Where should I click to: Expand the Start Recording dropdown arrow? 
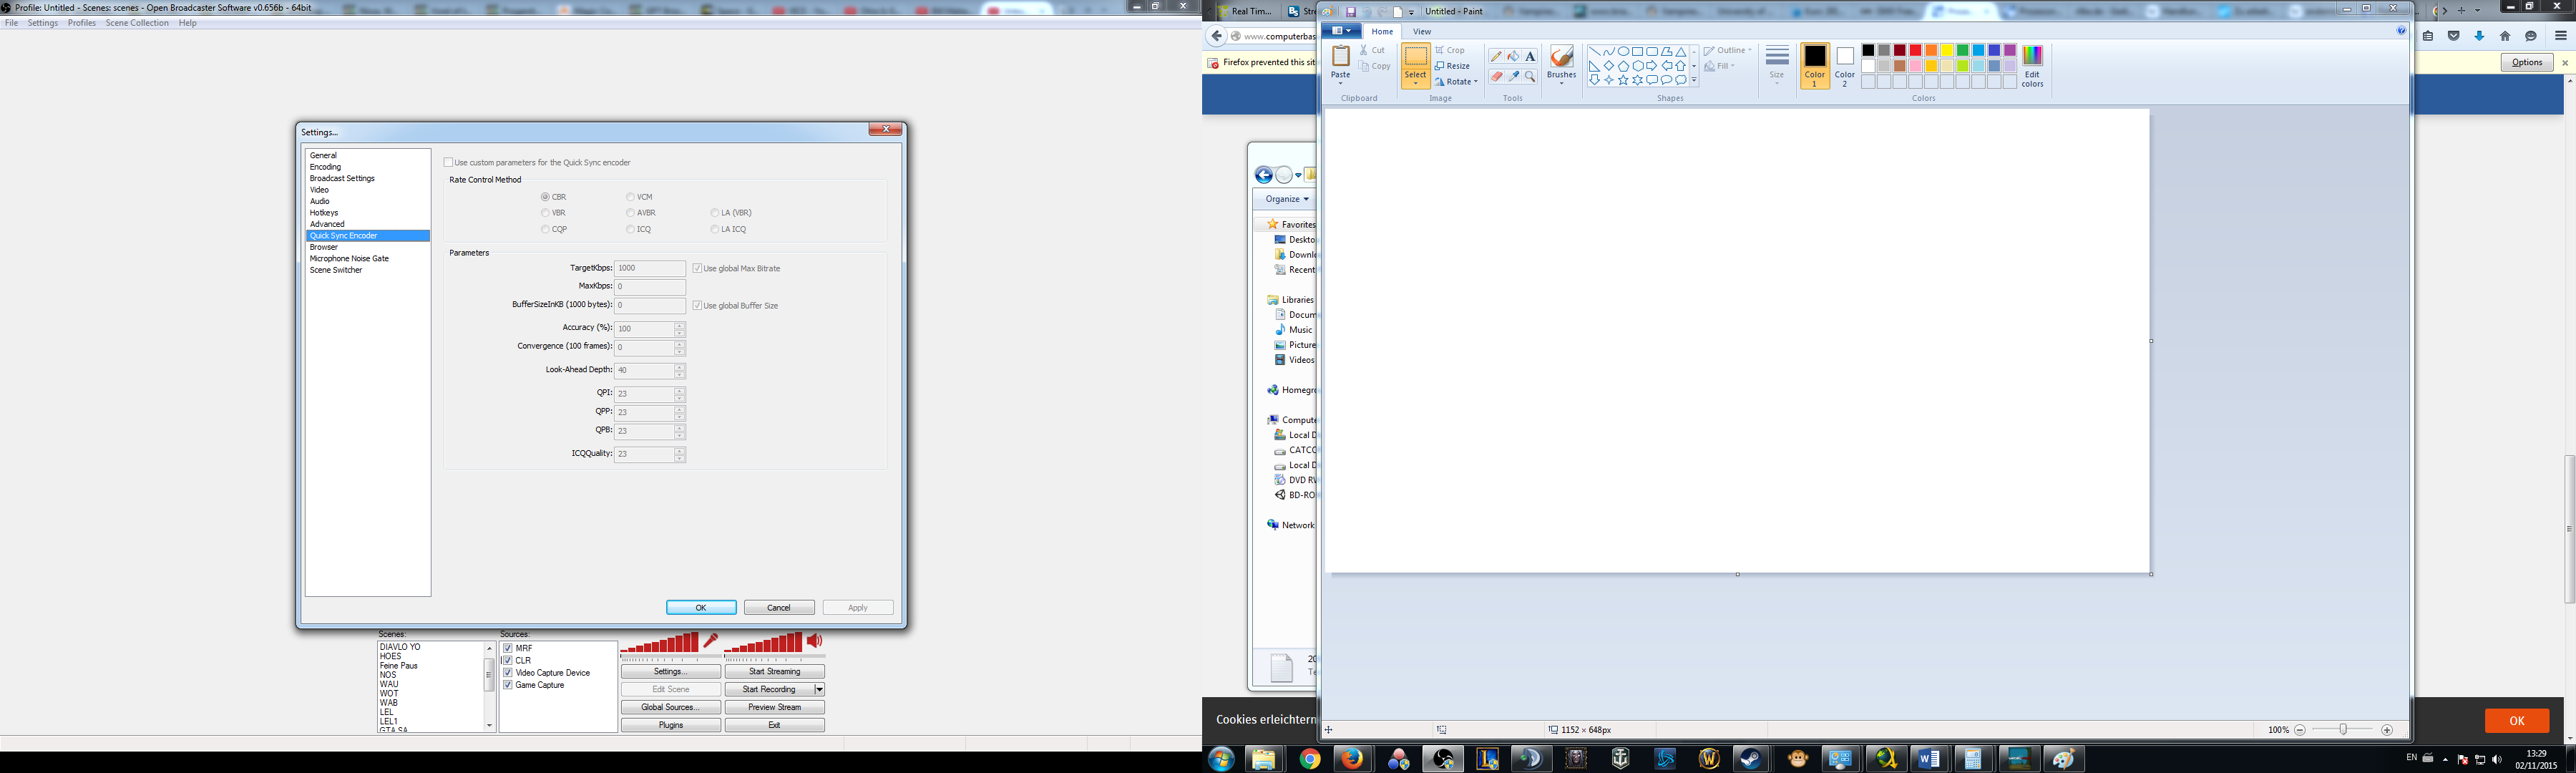tap(819, 689)
